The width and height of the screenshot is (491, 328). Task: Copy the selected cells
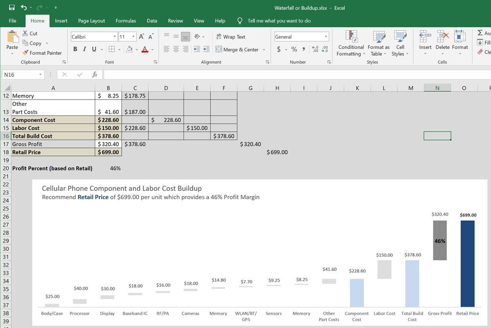click(x=32, y=43)
